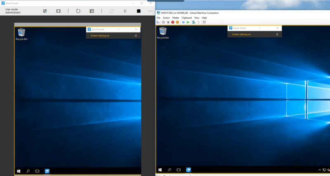Click the blue Pause icon in VM toolbar
The width and height of the screenshot is (330, 176).
(183, 22)
